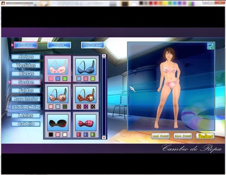This screenshot has height=175, width=226.
Task: Click the scroll-up arrow of the clothing list
Action: point(104,56)
